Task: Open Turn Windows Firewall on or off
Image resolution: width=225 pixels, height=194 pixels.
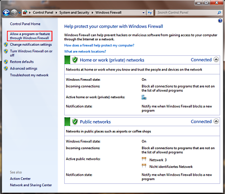Action: [x=31, y=53]
